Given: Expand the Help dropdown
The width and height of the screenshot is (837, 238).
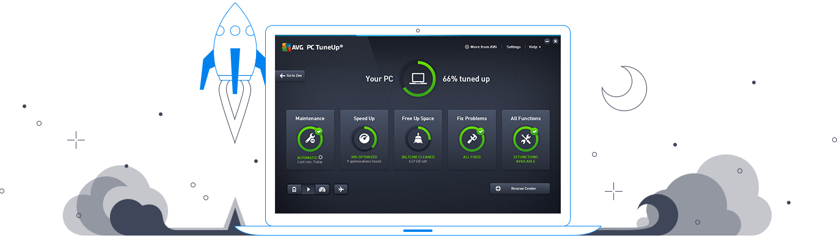Looking at the screenshot, I should coord(535,47).
